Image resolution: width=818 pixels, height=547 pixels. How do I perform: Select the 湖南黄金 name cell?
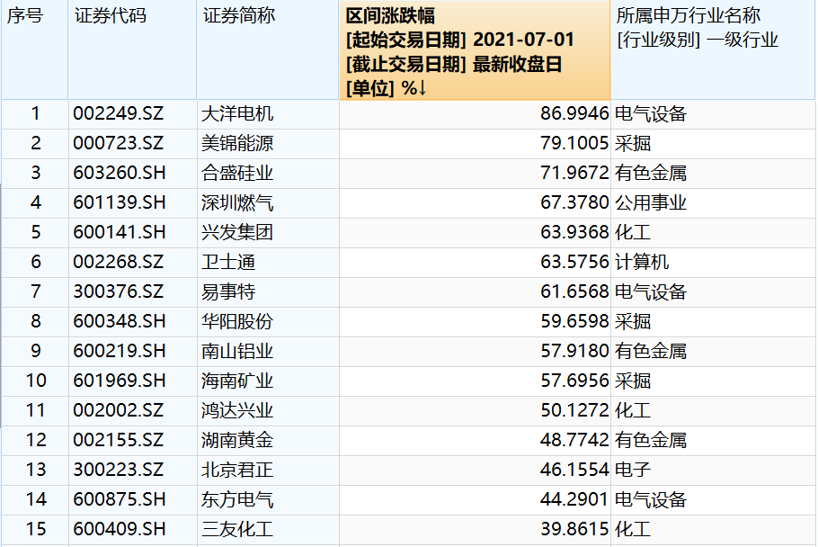click(x=238, y=440)
